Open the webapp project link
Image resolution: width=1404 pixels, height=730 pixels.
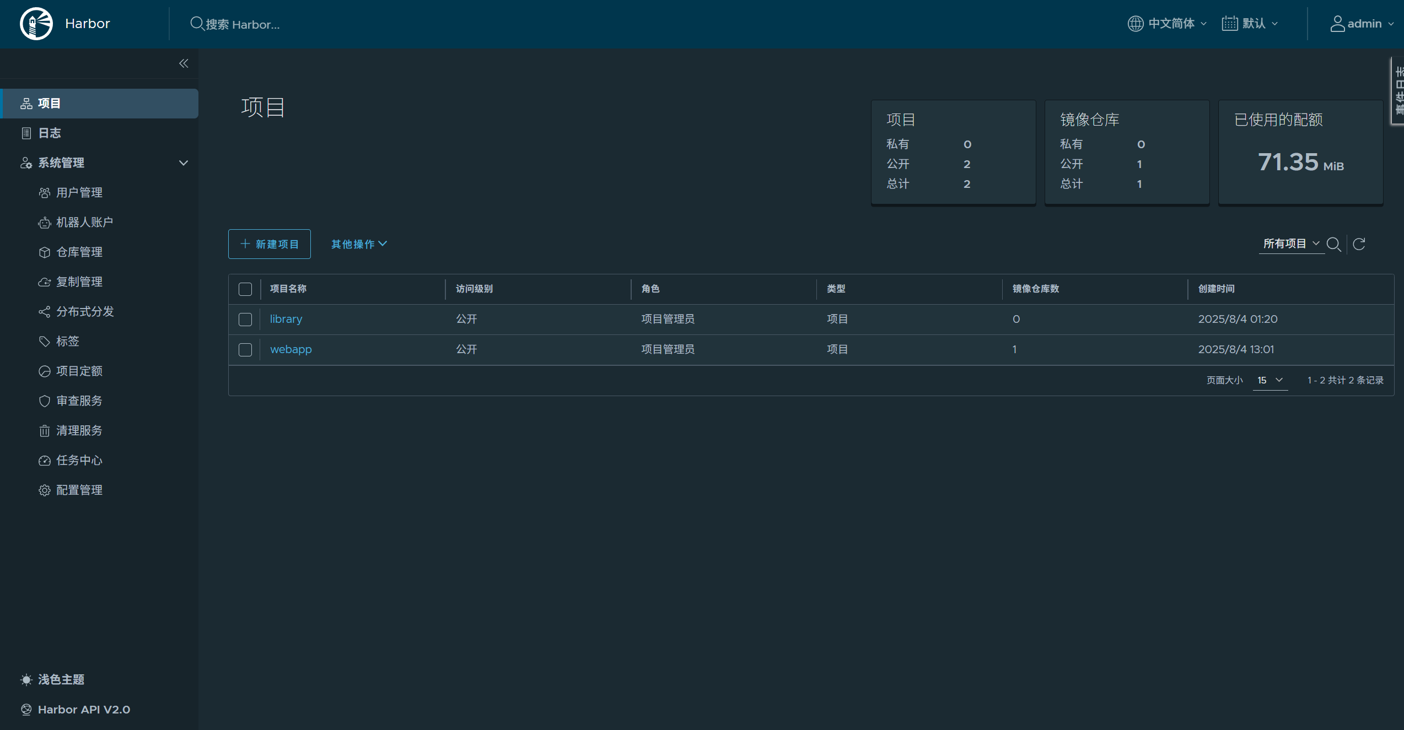click(291, 349)
